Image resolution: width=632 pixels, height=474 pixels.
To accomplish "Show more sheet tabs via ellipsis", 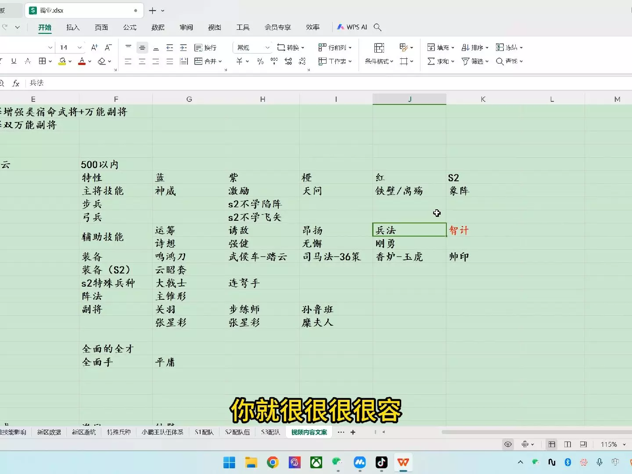I will tap(341, 432).
